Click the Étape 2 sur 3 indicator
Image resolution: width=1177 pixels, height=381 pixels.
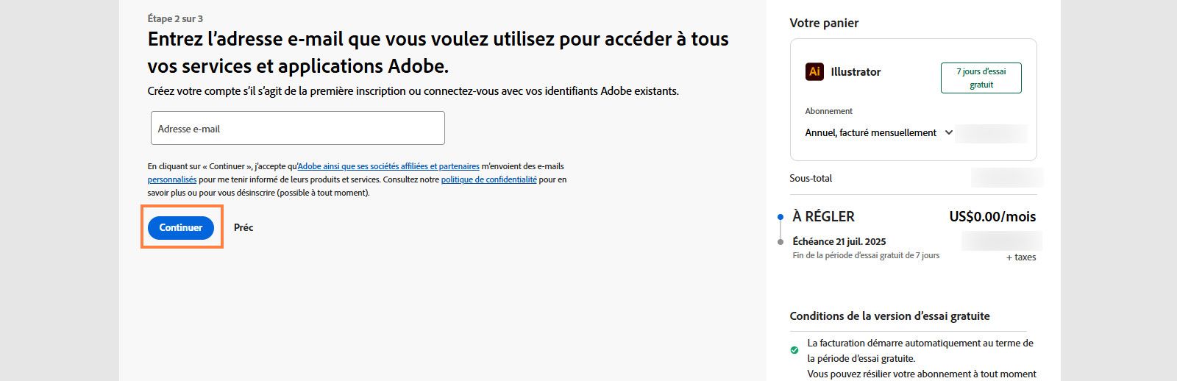click(x=175, y=18)
